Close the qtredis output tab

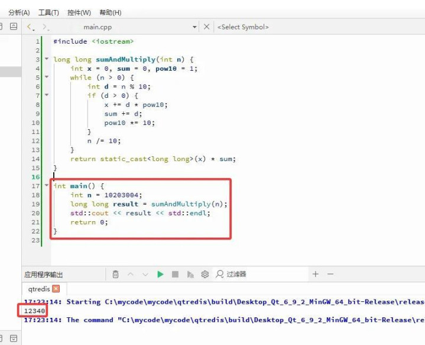point(56,289)
